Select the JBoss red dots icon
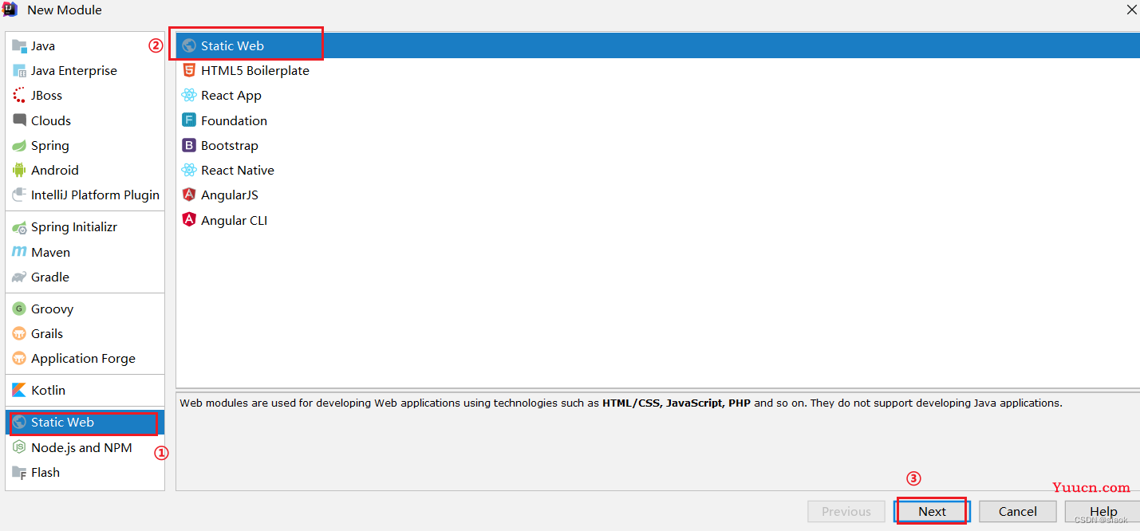The width and height of the screenshot is (1140, 531). pos(19,95)
